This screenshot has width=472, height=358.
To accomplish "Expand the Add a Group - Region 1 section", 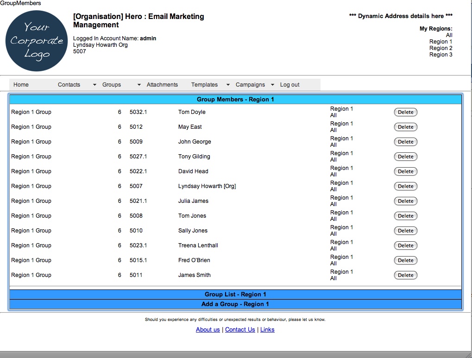I will coord(235,304).
